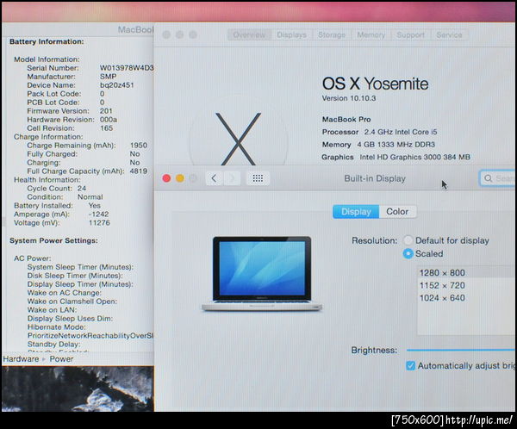Close the Built-in Display window
517x429 pixels.
166,178
